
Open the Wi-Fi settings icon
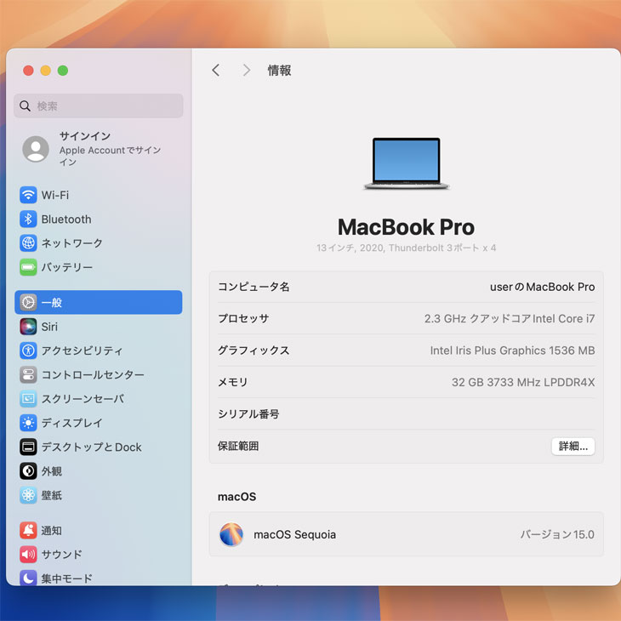click(28, 195)
